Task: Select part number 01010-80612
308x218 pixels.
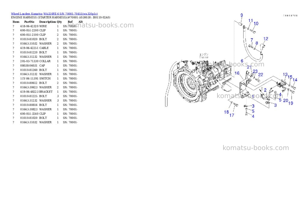Action: tap(29, 83)
